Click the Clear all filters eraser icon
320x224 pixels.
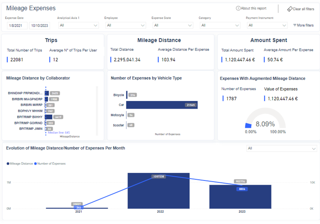[290, 9]
